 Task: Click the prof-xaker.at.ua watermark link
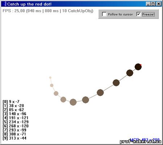(141, 141)
